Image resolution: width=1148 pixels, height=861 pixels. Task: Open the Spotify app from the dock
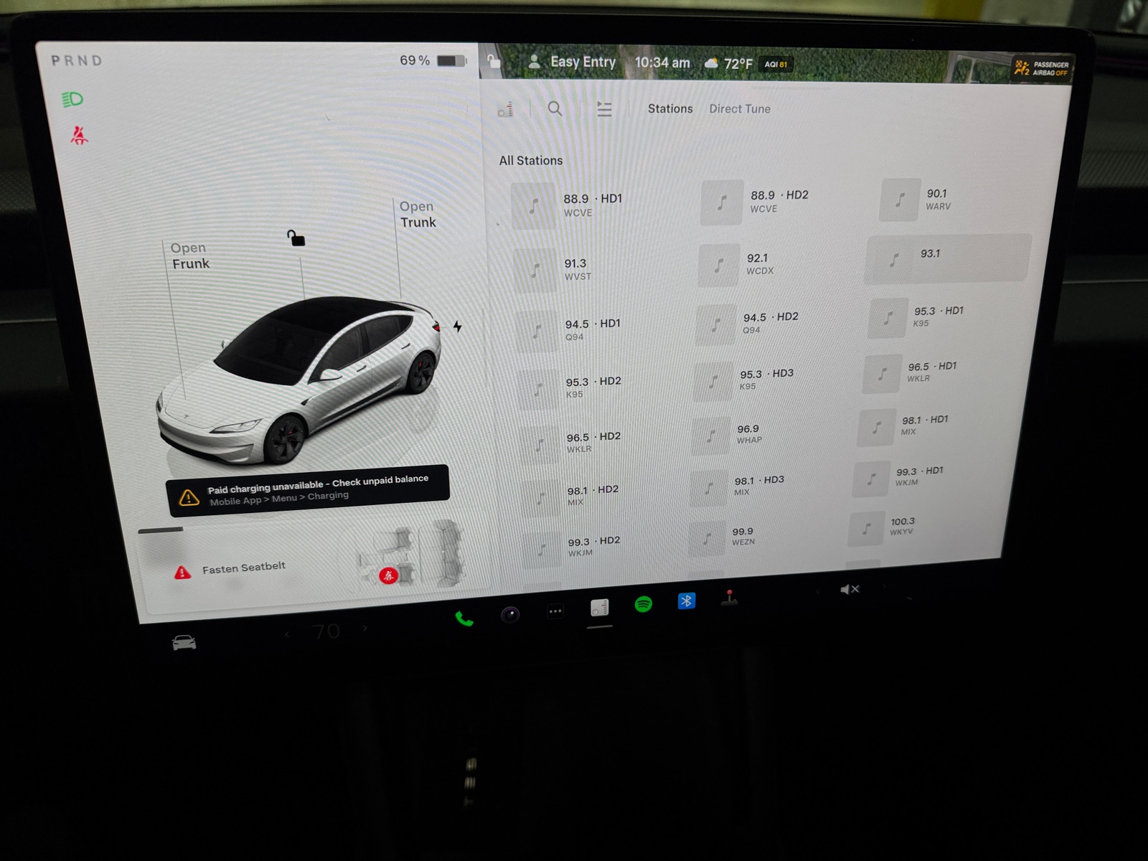[x=644, y=605]
